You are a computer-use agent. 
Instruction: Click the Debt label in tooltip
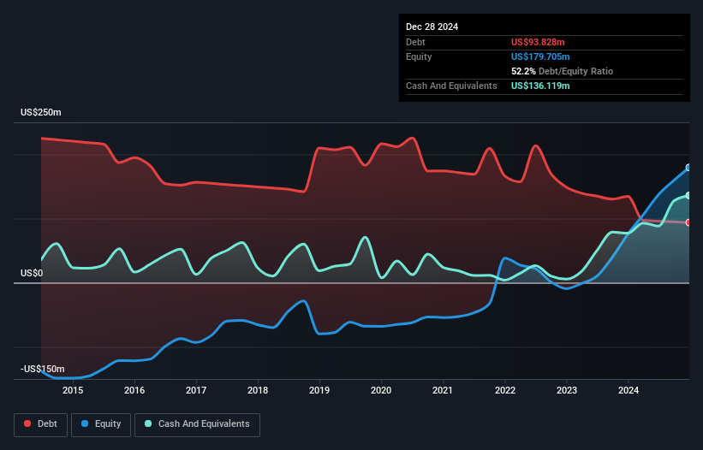click(x=415, y=42)
